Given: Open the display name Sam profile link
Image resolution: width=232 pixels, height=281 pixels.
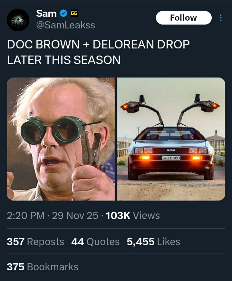Looking at the screenshot, I should click(46, 14).
